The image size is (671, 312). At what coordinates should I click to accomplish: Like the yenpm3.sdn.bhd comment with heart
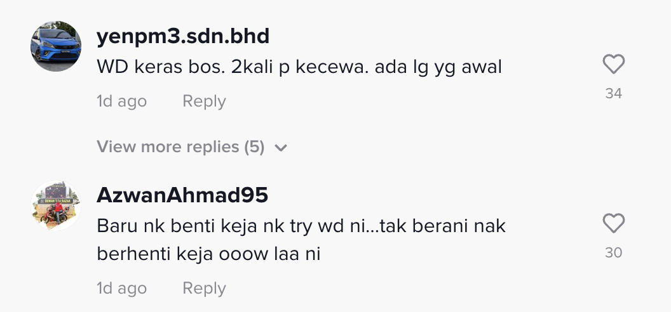614,65
